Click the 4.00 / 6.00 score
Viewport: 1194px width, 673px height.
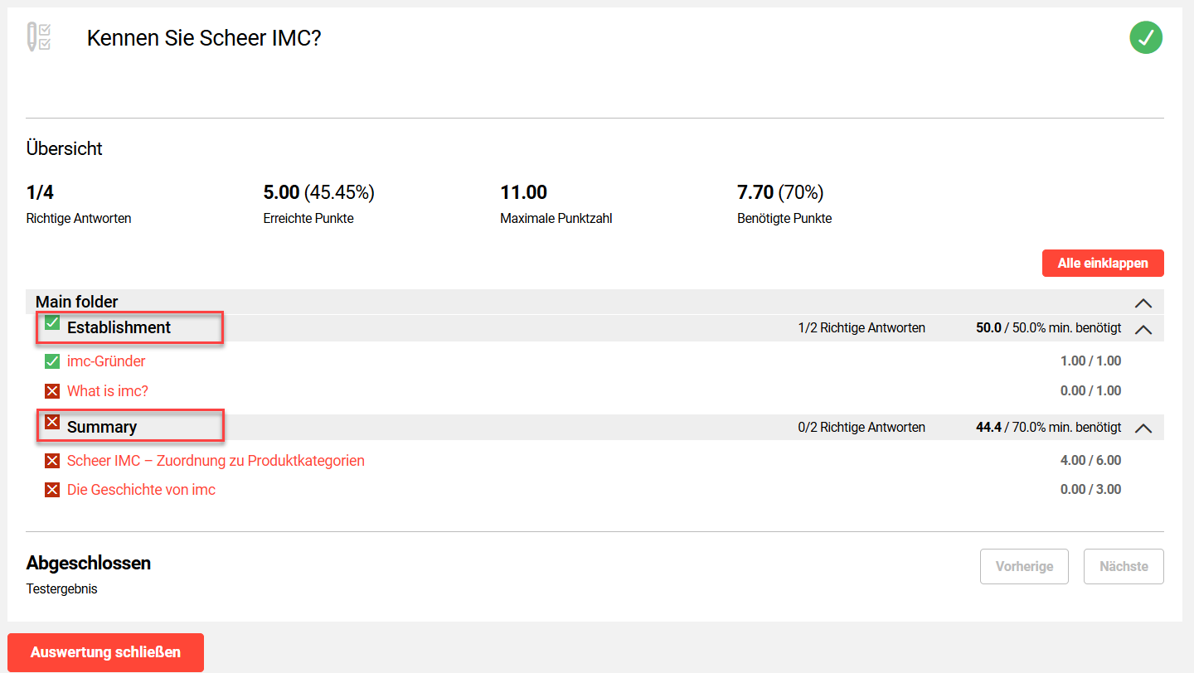pos(1090,461)
